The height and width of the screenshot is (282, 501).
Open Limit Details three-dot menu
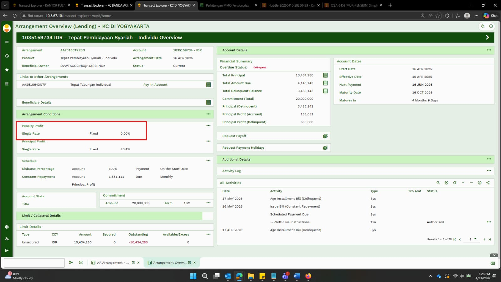coord(209,234)
